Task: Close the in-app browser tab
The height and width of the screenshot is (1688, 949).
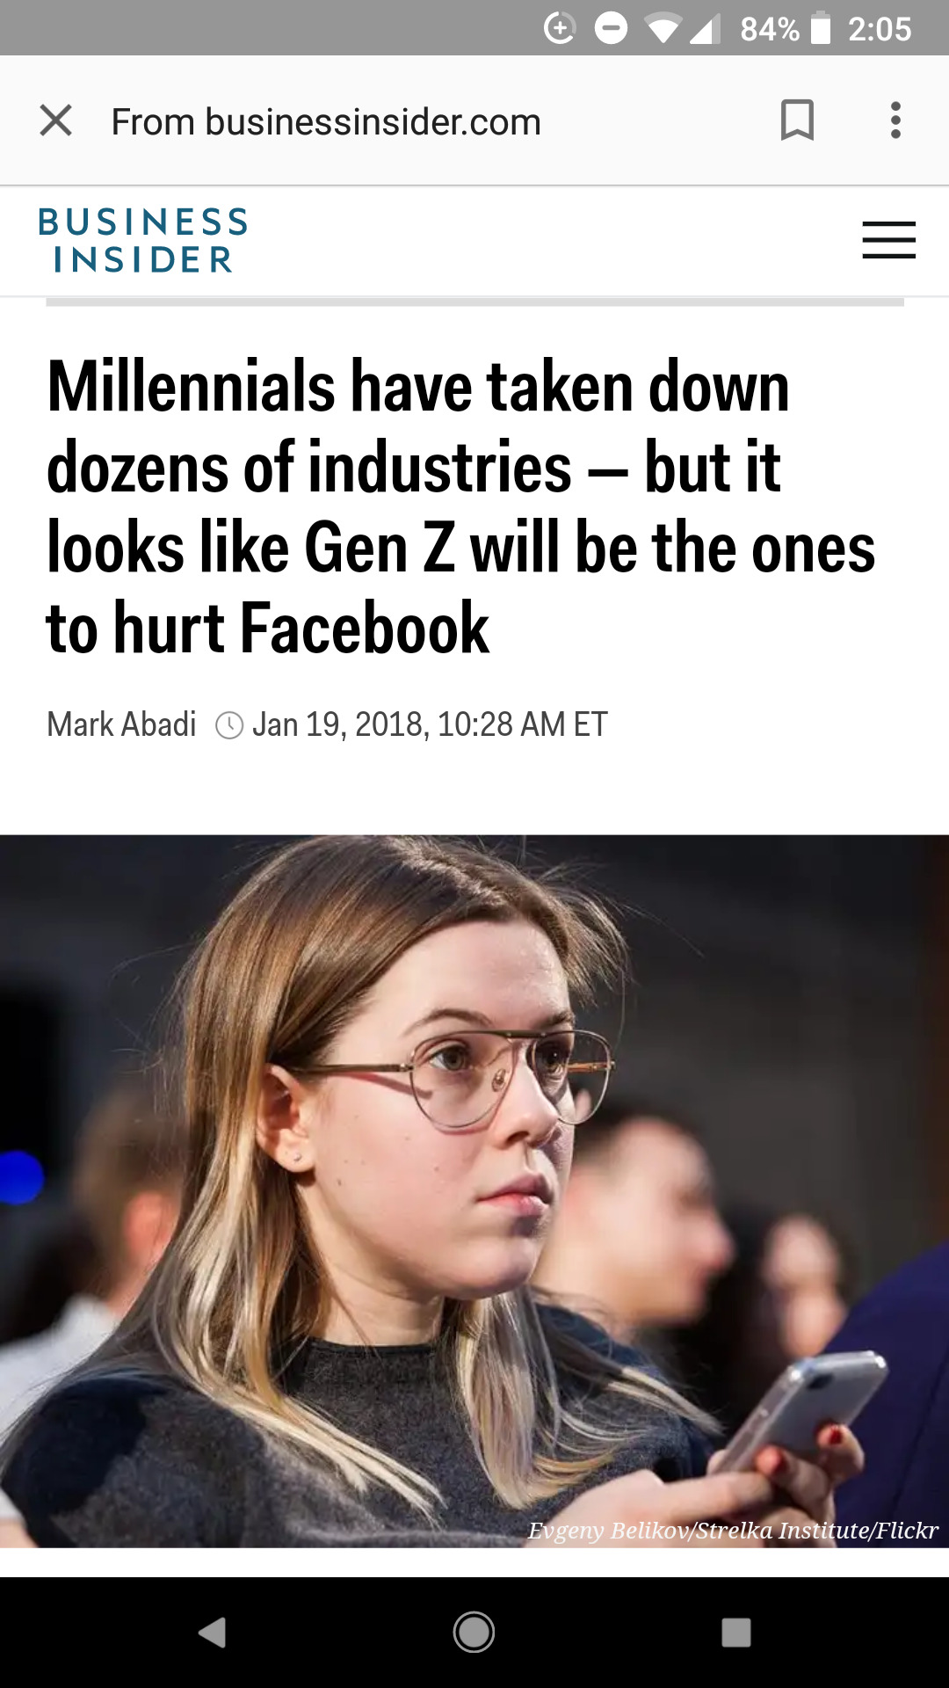Action: point(56,120)
